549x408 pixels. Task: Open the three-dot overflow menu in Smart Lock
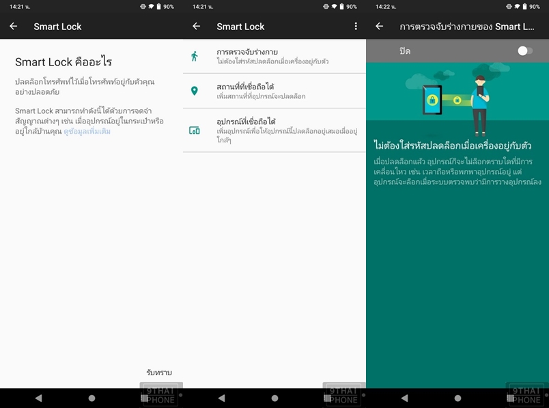coord(356,26)
